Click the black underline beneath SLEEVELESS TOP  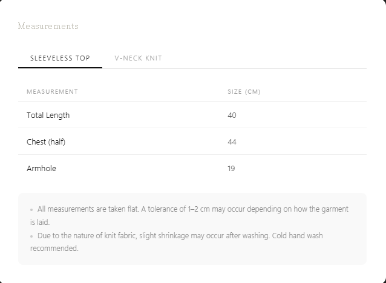pyautogui.click(x=60, y=68)
